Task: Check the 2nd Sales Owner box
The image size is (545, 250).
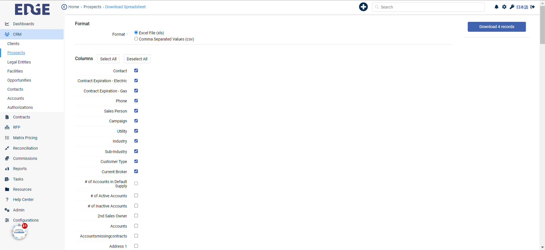Action: coord(136,216)
